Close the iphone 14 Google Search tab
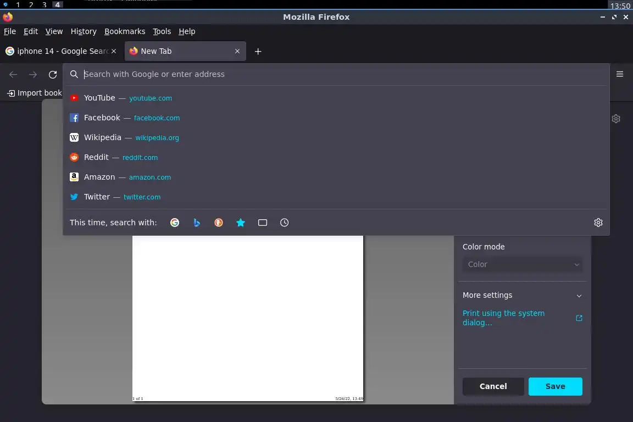 click(x=114, y=51)
